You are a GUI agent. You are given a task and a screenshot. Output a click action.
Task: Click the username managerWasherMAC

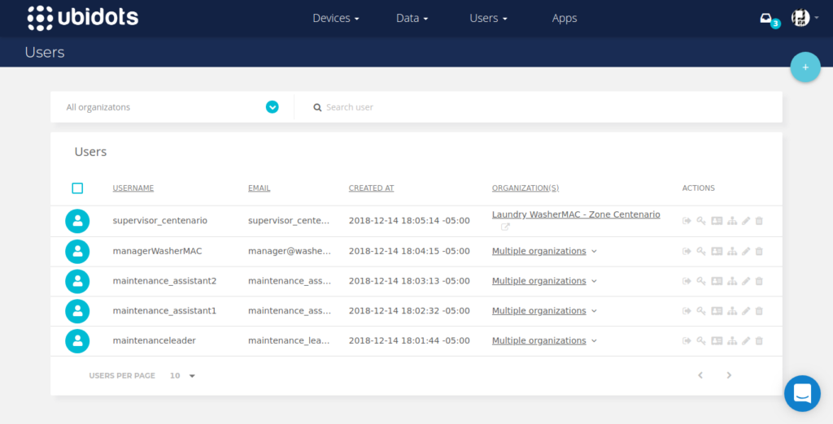(157, 251)
